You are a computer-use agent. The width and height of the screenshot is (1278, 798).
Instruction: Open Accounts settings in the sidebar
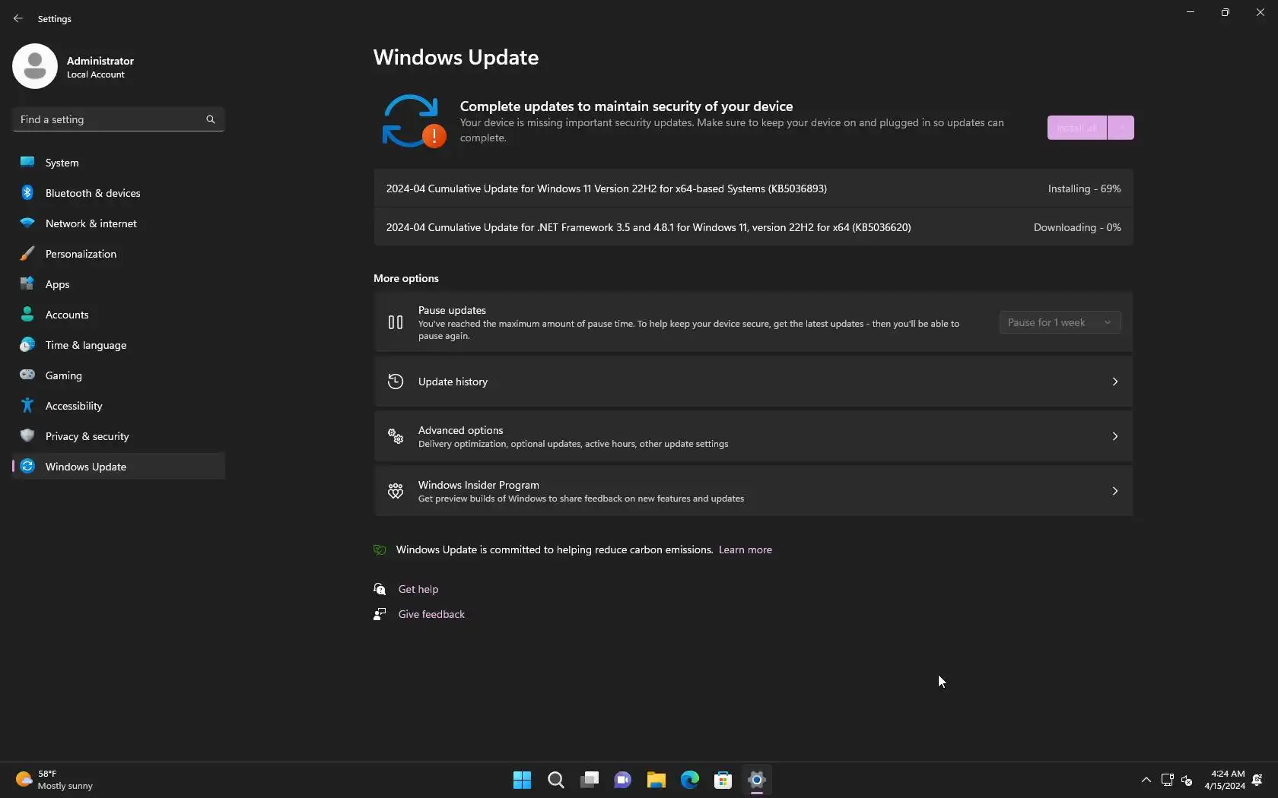pos(119,315)
